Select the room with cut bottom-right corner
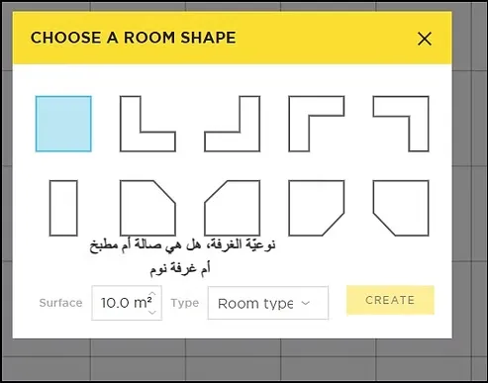This screenshot has height=383, width=488. pos(317,208)
